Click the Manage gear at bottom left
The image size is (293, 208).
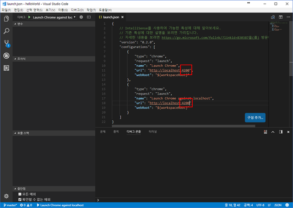[x=6, y=196]
